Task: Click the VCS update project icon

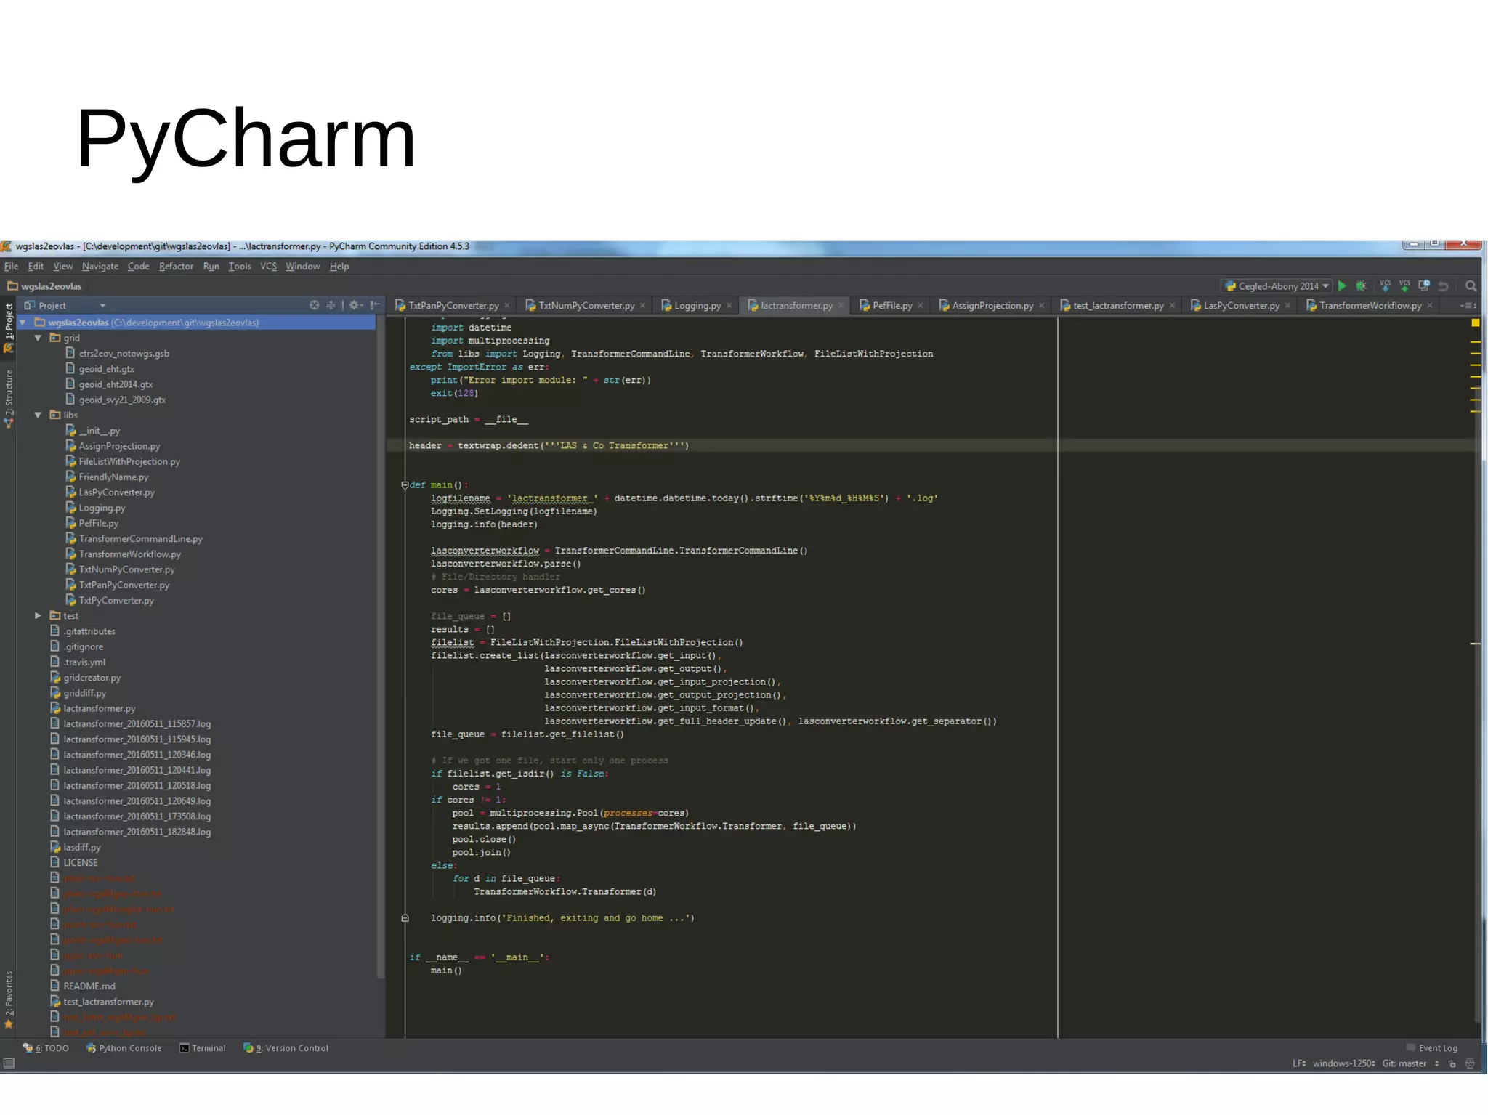Action: tap(1385, 285)
